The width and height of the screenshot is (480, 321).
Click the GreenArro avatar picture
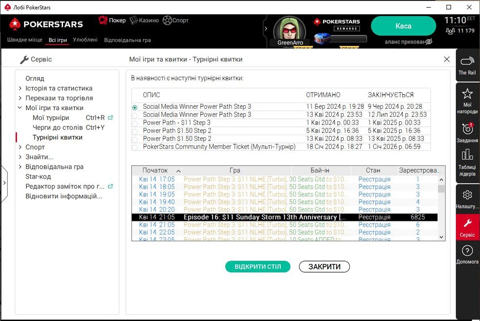click(x=290, y=31)
